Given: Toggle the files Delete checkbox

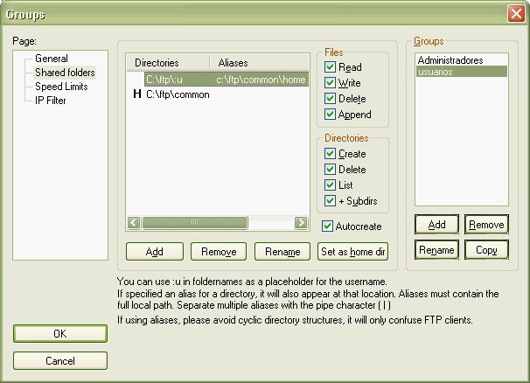Looking at the screenshot, I should point(330,99).
